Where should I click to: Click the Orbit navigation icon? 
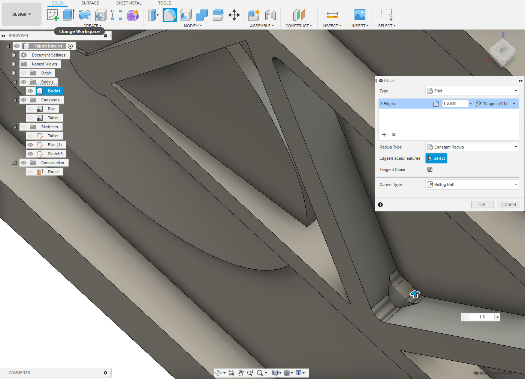click(219, 373)
